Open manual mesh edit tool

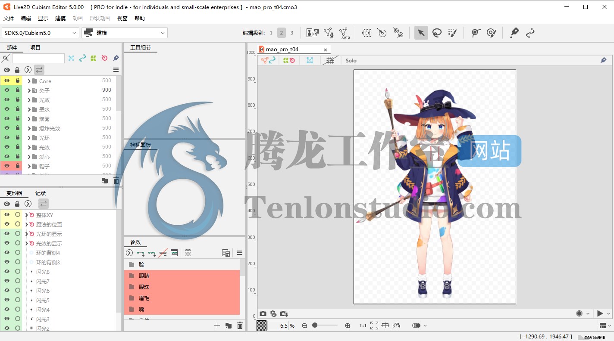tap(329, 33)
